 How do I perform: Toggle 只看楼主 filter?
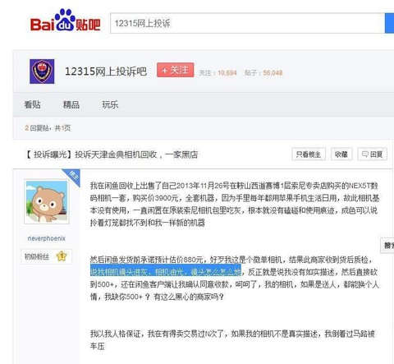pos(309,154)
